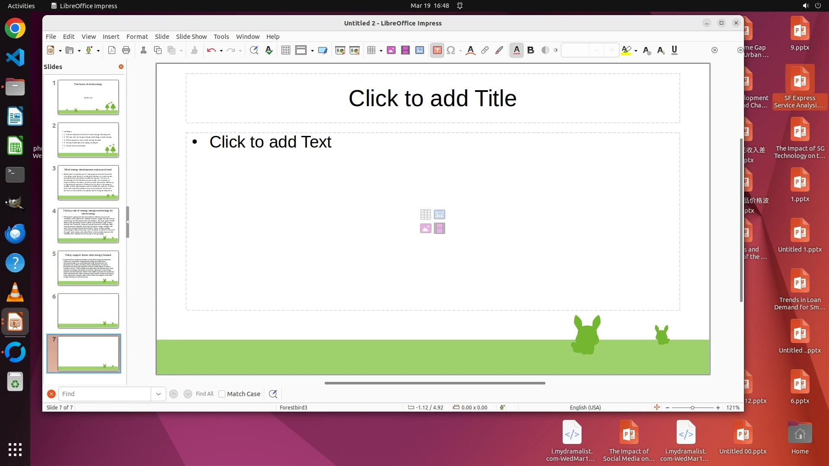The height and width of the screenshot is (466, 829).
Task: Open the Slide Show menu
Action: 191,37
